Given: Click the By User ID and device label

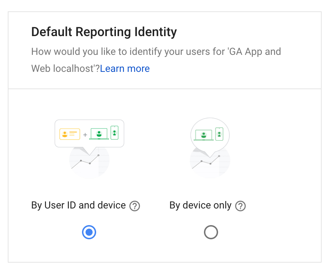Looking at the screenshot, I should [78, 205].
